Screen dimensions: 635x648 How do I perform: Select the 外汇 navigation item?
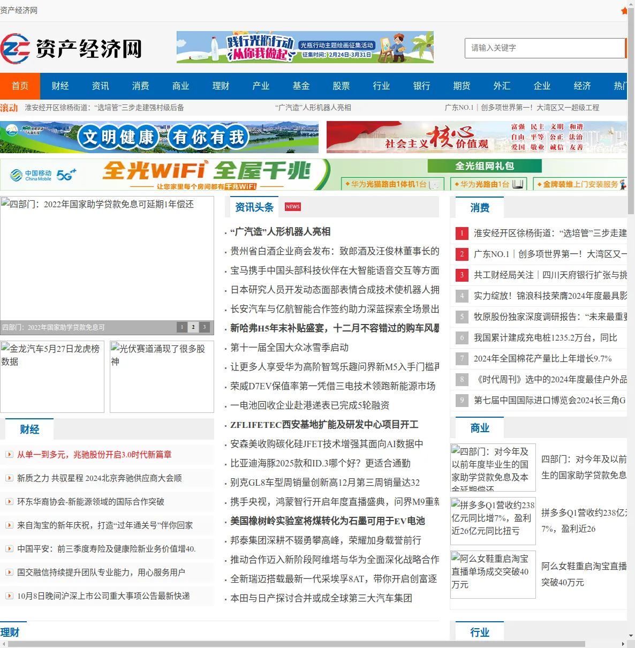(x=502, y=86)
